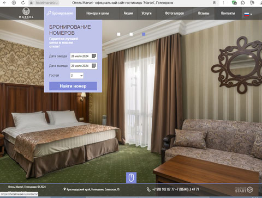The image size is (262, 198).
Task: Click the Найти номер button
Action: [73, 86]
